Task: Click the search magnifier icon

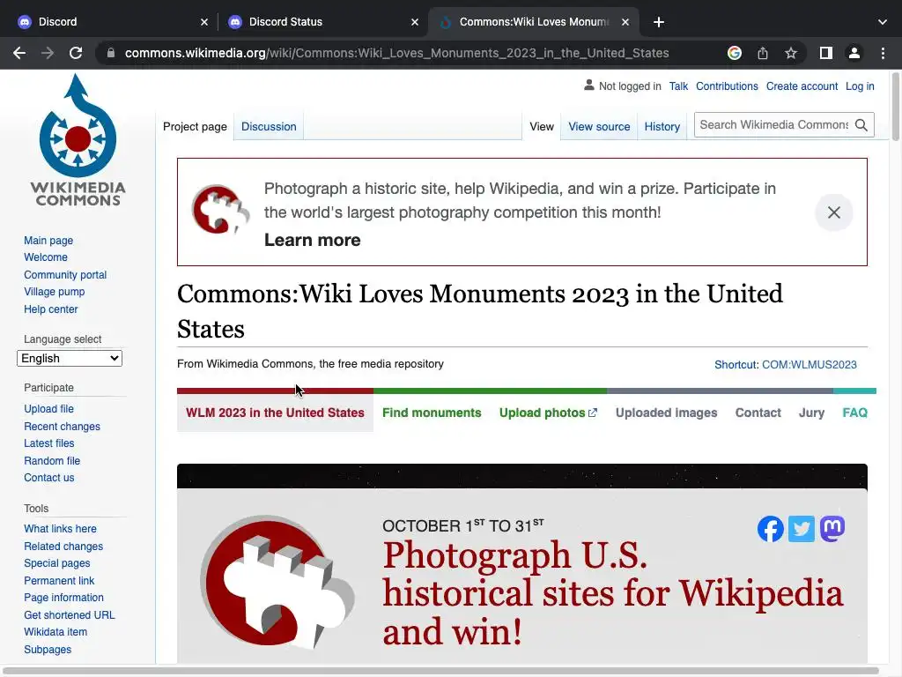Action: 861,125
